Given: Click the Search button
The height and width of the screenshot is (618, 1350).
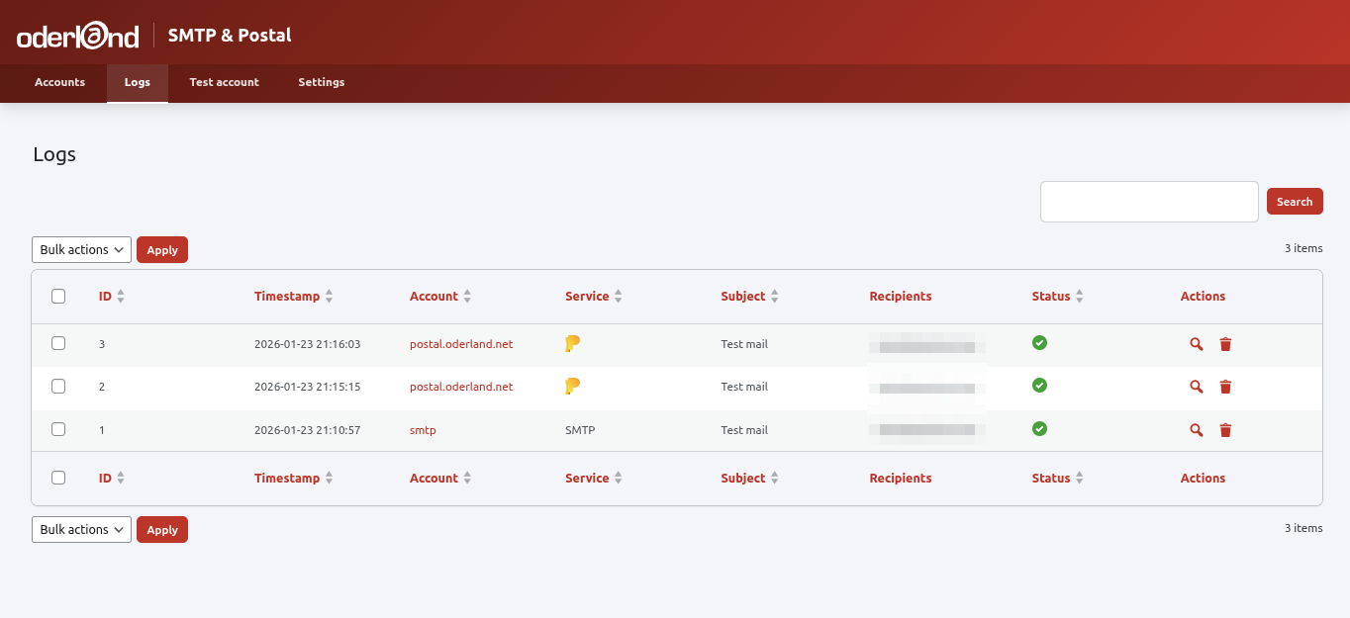Looking at the screenshot, I should [1295, 201].
